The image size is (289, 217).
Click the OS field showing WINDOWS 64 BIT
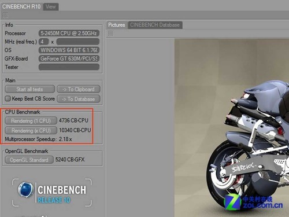69,50
